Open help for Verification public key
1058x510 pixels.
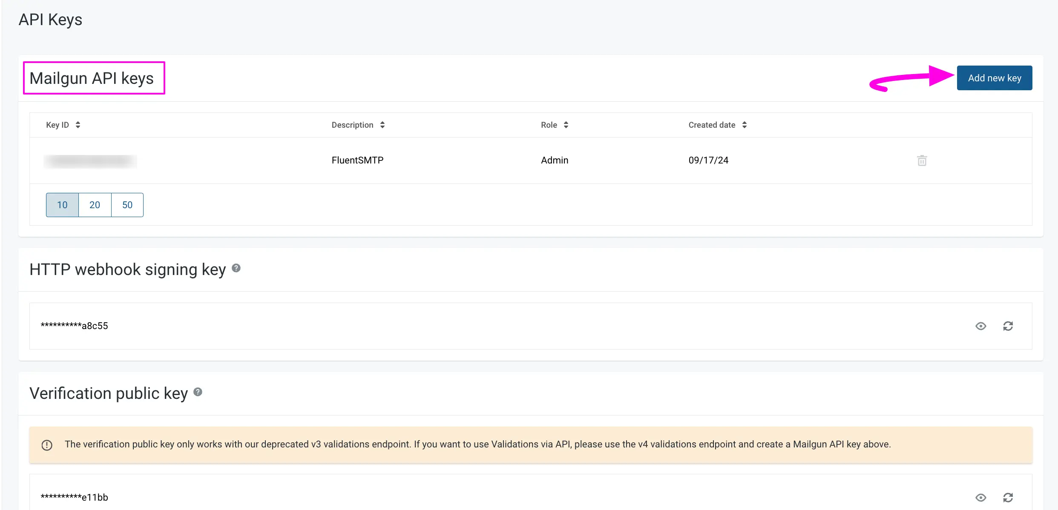[198, 392]
